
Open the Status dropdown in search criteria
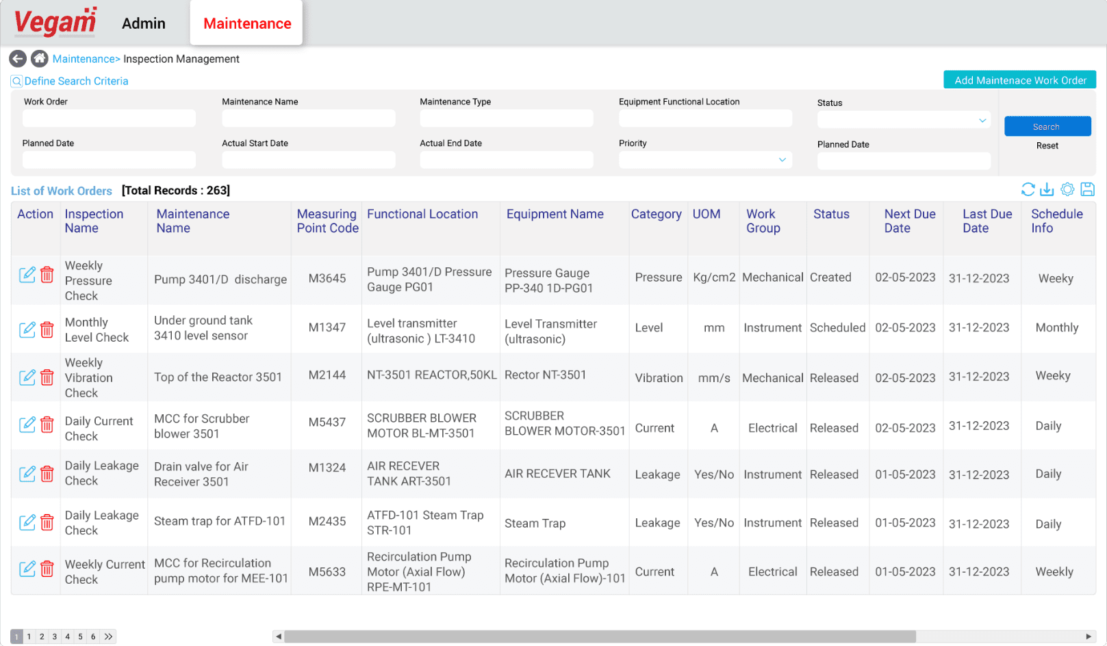tap(983, 120)
